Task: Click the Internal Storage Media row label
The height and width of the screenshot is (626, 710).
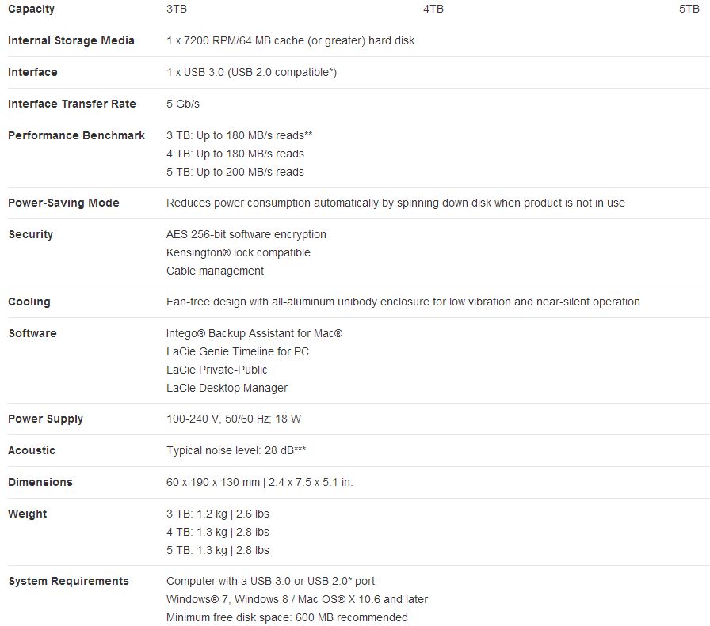Action: (71, 40)
